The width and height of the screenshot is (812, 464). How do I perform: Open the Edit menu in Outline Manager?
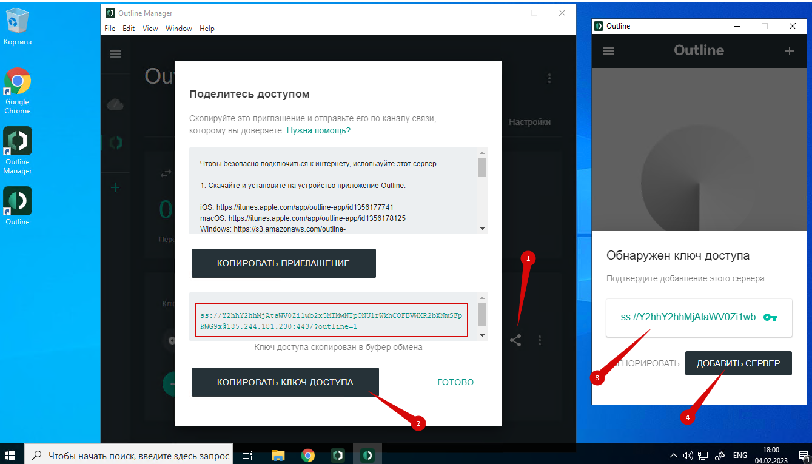[129, 29]
